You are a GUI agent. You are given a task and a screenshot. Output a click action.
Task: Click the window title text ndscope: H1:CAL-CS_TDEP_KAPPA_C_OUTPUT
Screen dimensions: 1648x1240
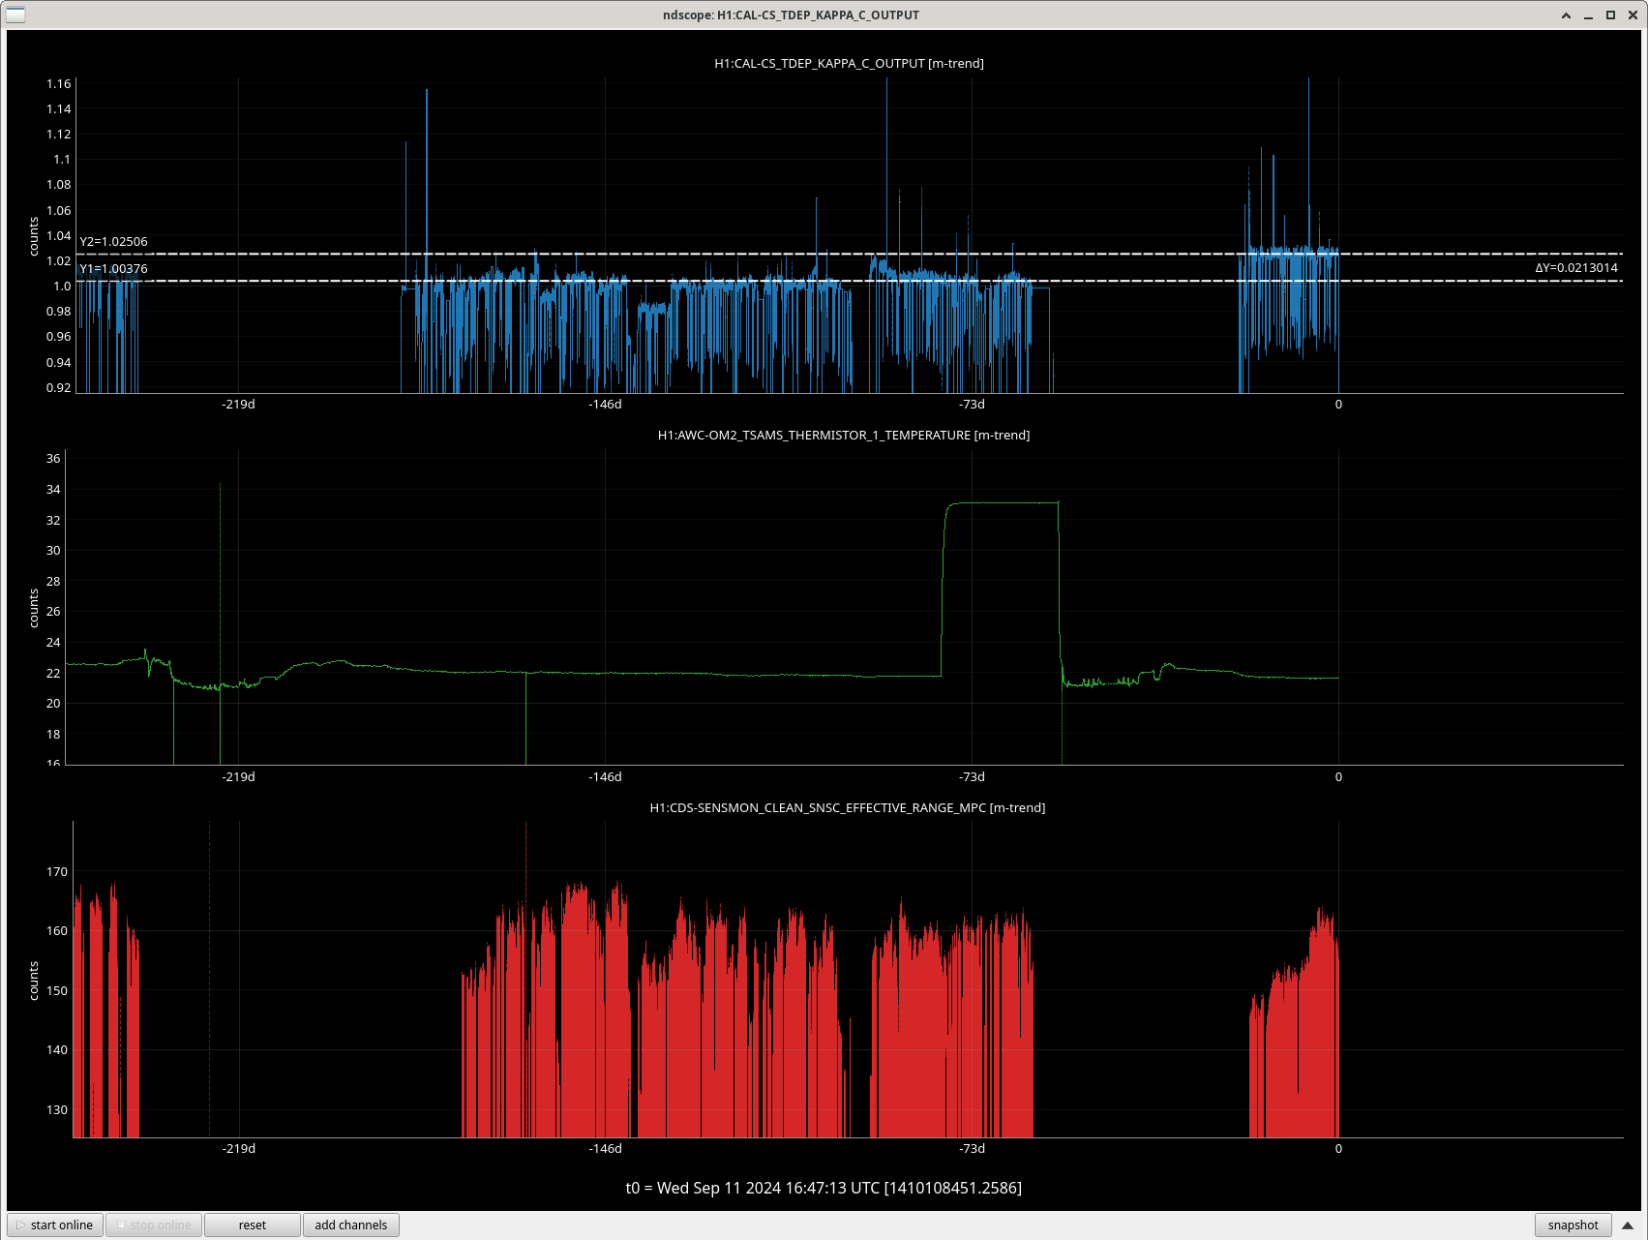(x=791, y=15)
